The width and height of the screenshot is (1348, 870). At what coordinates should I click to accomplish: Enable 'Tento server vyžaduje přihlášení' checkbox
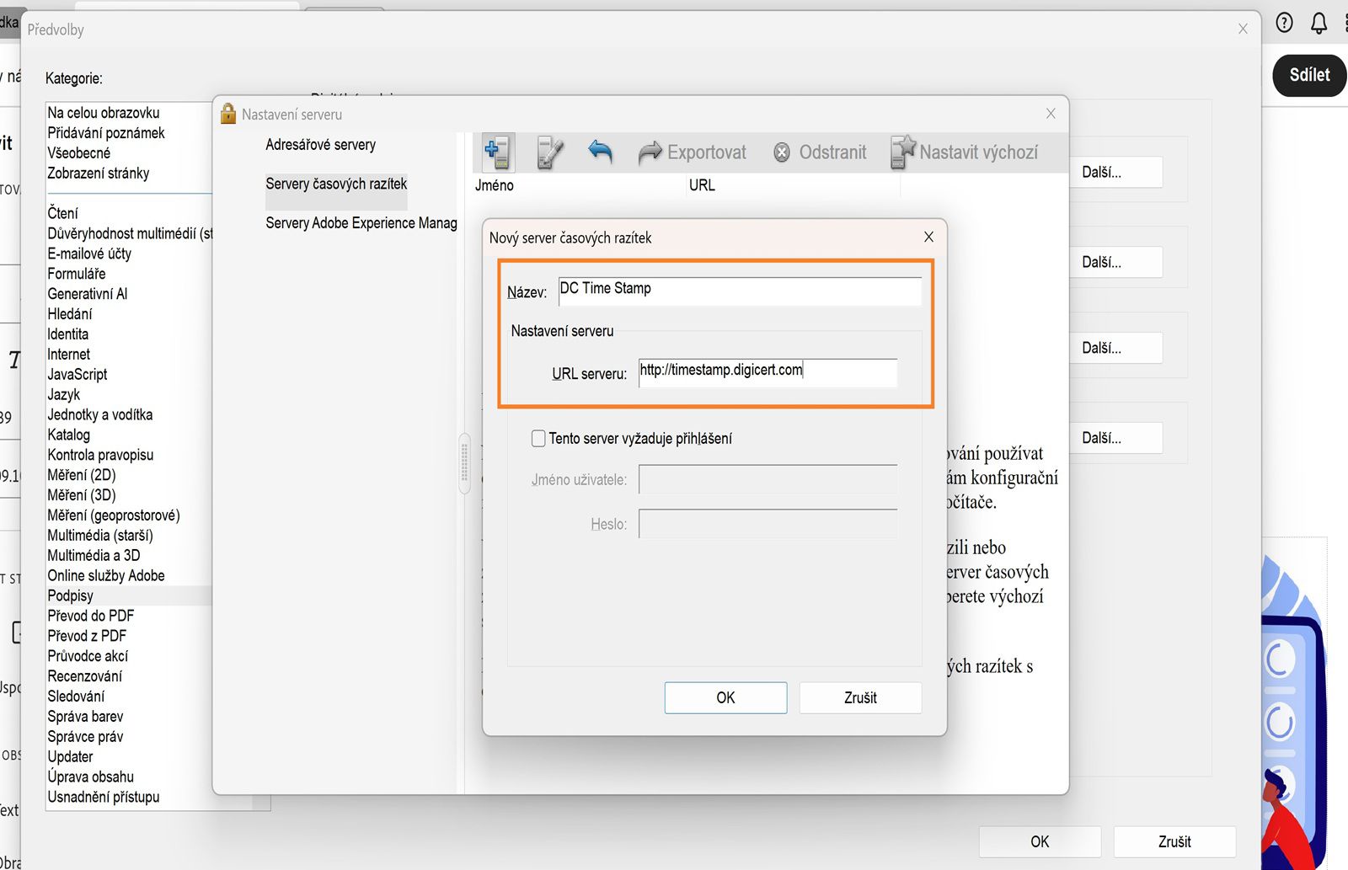(538, 438)
